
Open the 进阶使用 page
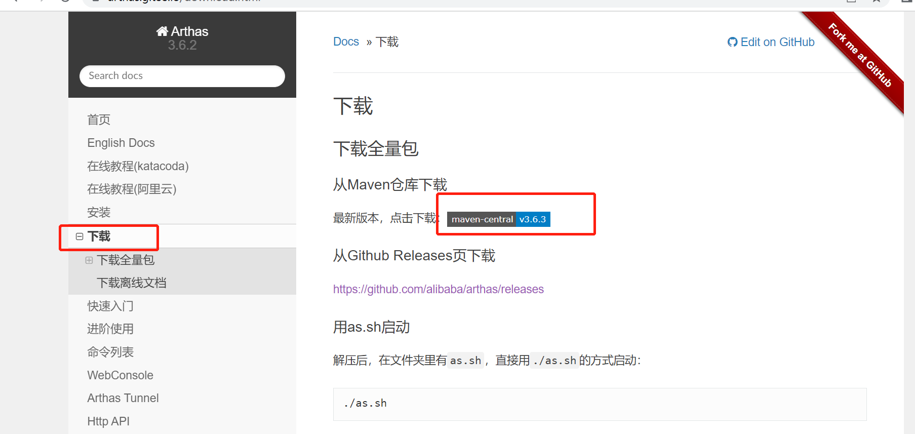point(110,329)
